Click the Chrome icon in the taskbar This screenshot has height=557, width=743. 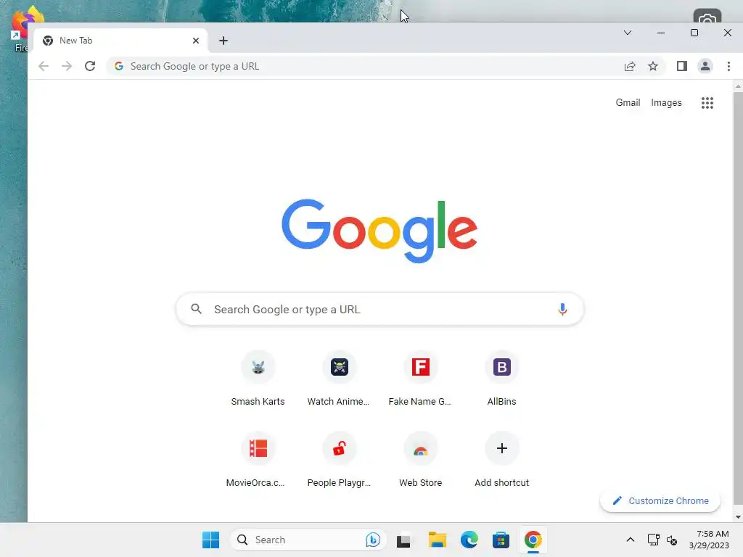[x=533, y=540]
